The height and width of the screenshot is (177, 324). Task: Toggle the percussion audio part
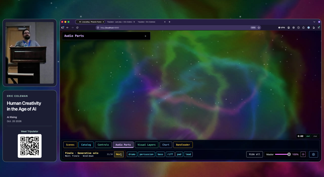click(146, 154)
